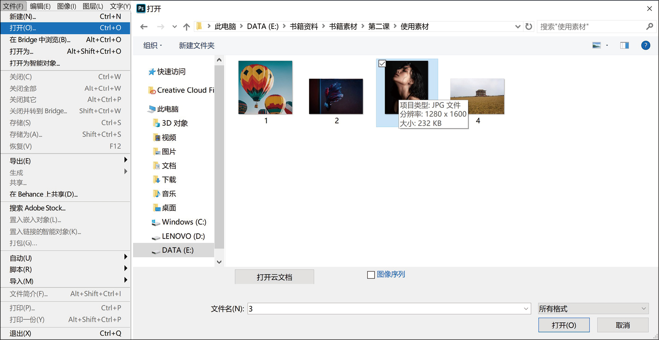Image resolution: width=659 pixels, height=340 pixels.
Task: Expand the file name dropdown arrow
Action: (526, 308)
